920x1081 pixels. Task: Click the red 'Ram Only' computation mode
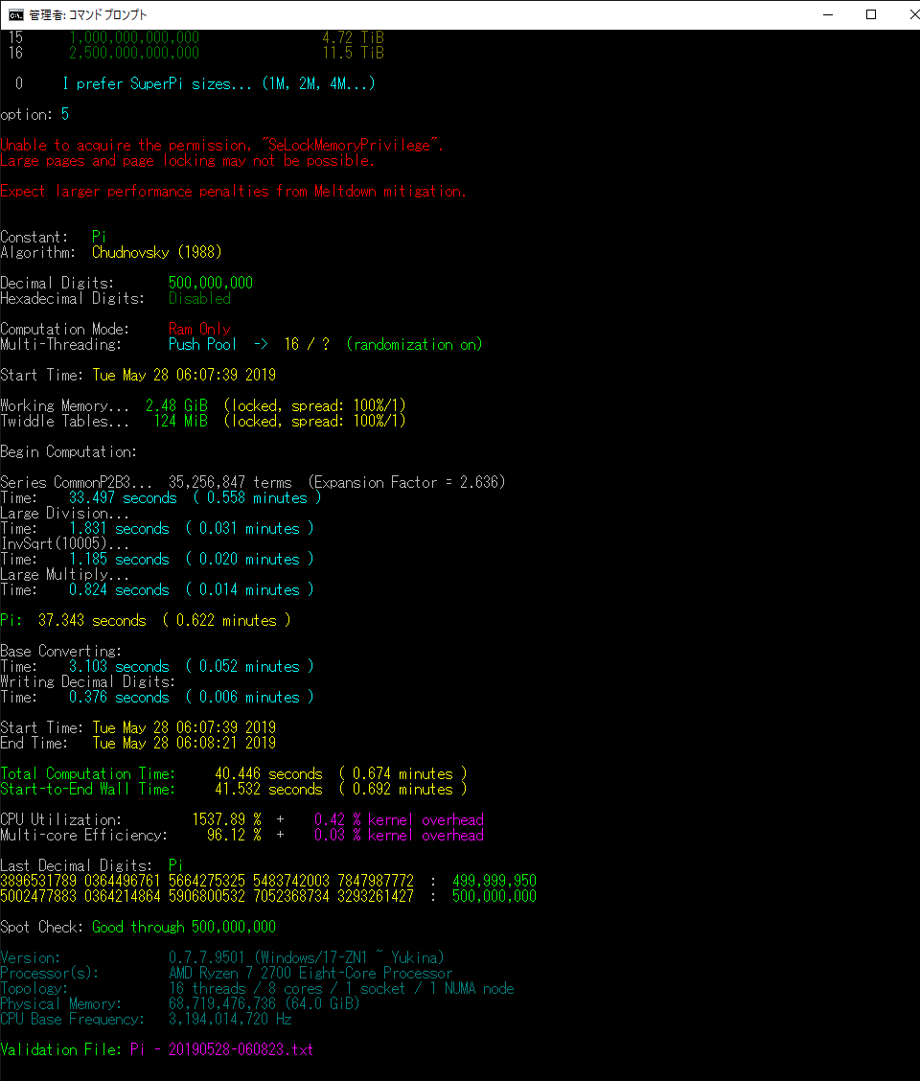click(199, 329)
